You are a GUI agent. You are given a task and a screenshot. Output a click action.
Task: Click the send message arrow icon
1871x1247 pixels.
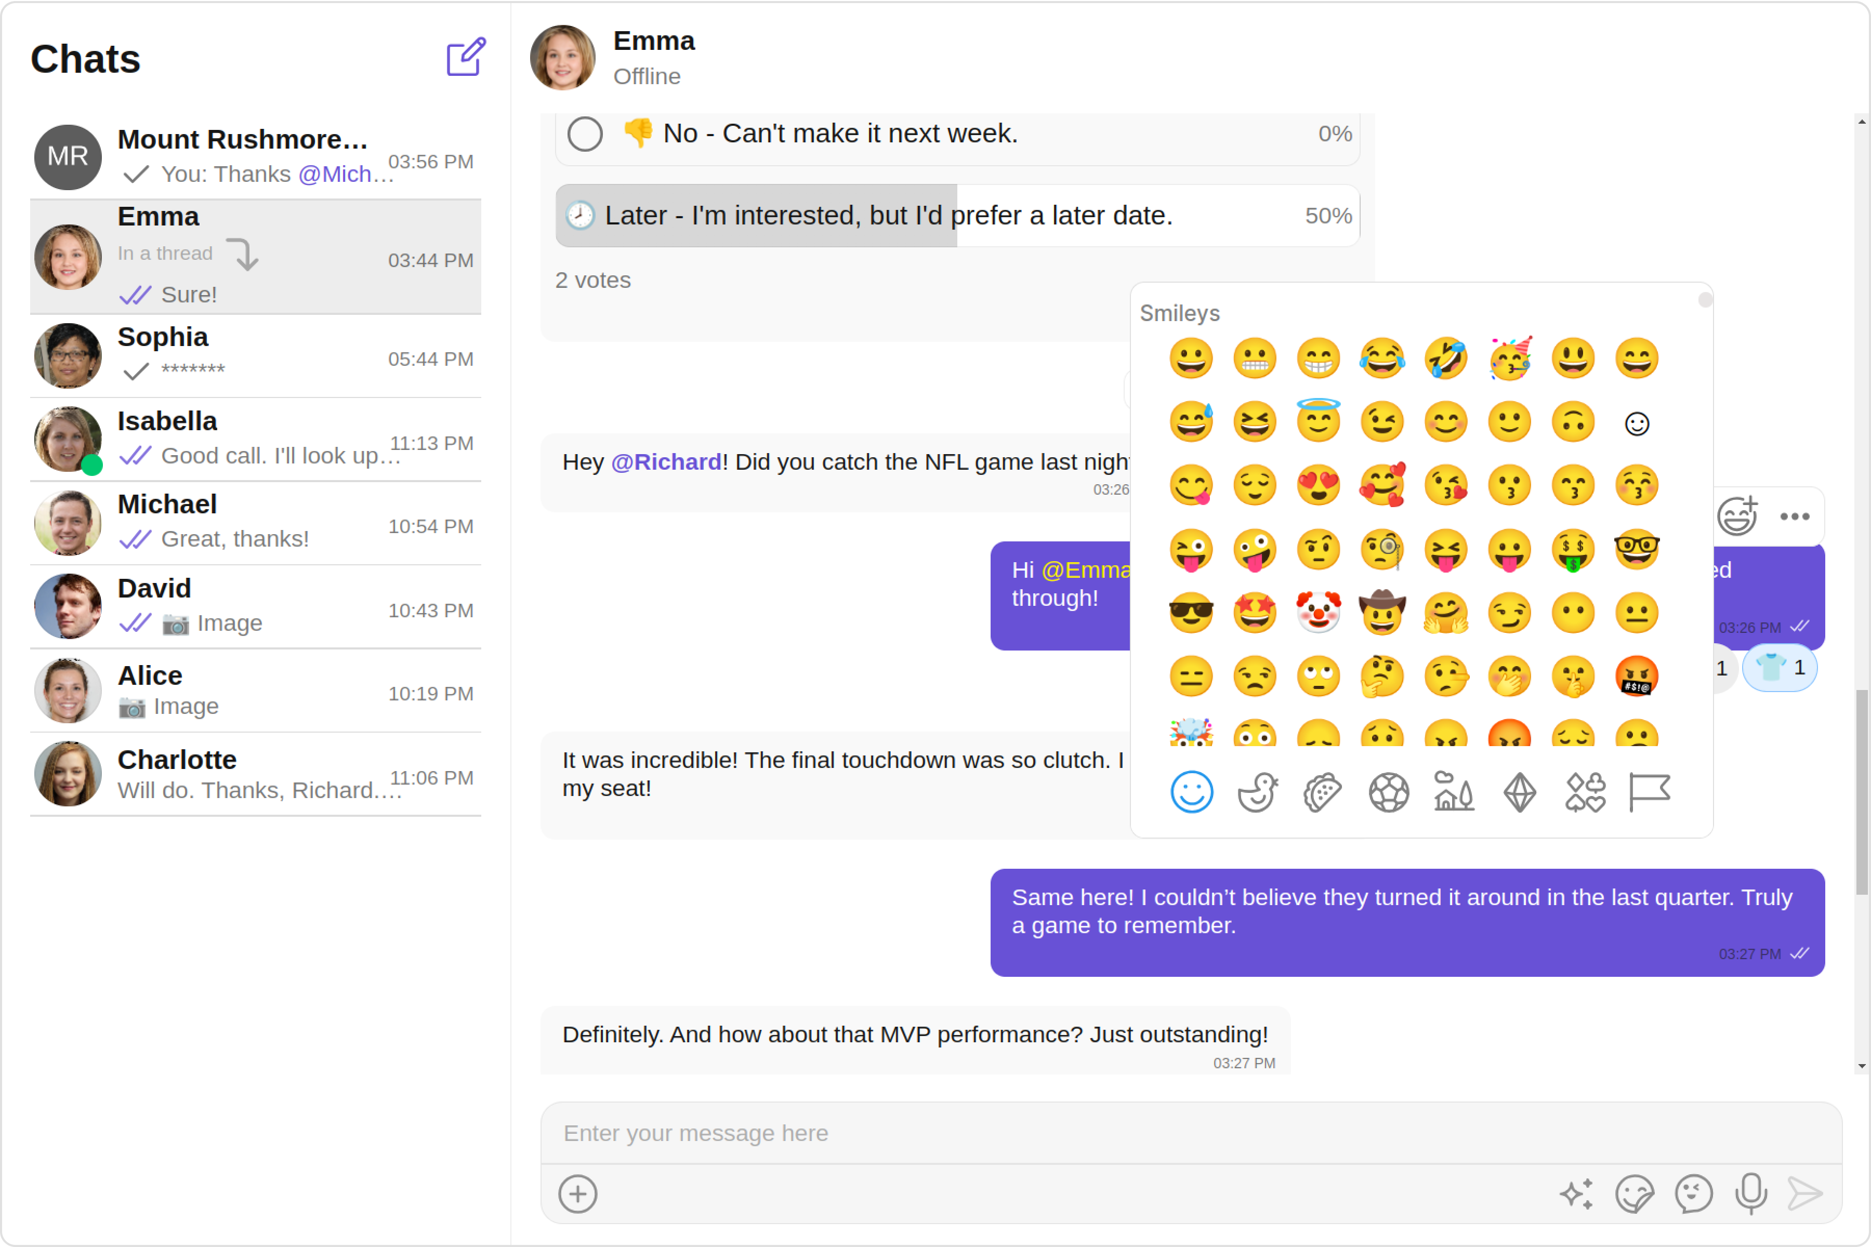pyautogui.click(x=1804, y=1193)
